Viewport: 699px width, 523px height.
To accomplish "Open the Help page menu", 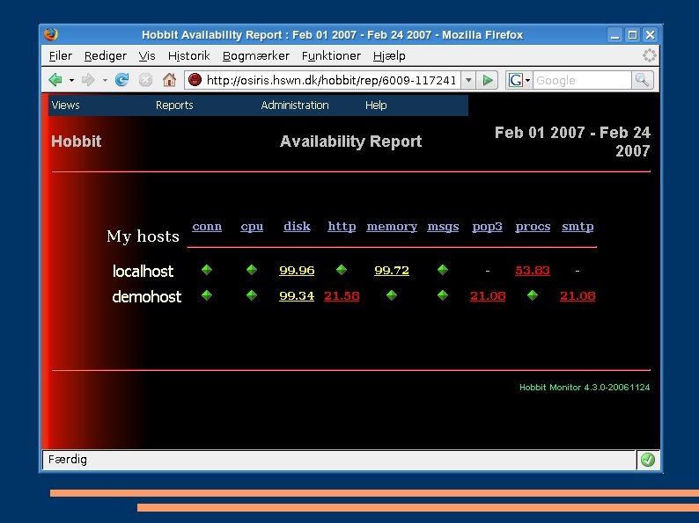I will [376, 105].
